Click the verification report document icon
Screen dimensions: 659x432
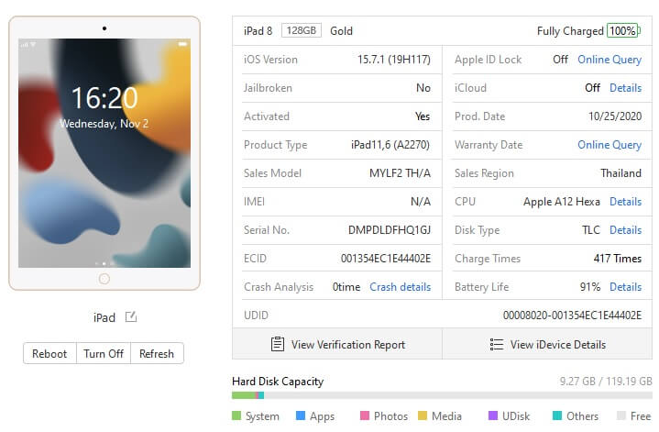point(277,345)
